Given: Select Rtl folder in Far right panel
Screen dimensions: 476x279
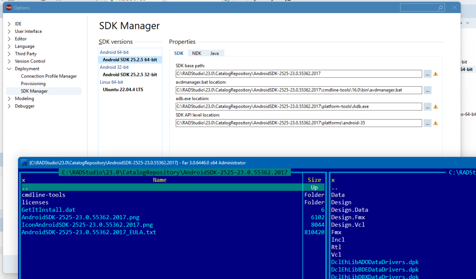Looking at the screenshot, I should point(336,248).
